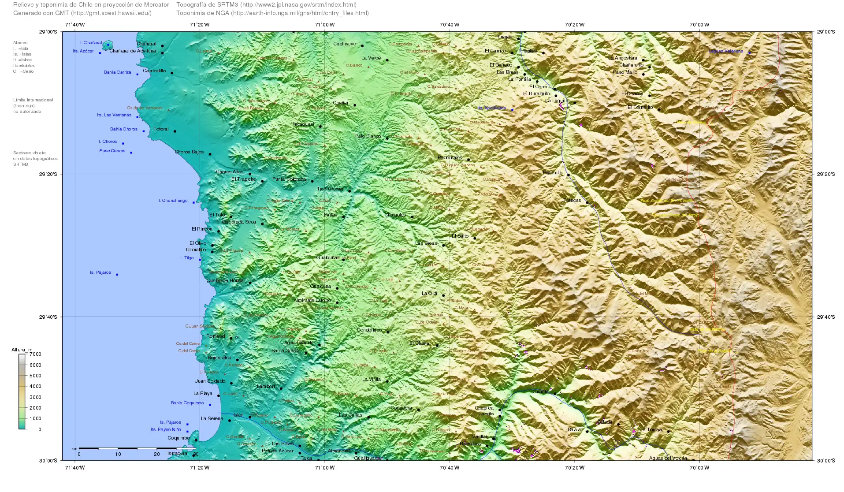The height and width of the screenshot is (492, 844).
Task: Select the Abrevs legend heading
Action: pos(20,42)
